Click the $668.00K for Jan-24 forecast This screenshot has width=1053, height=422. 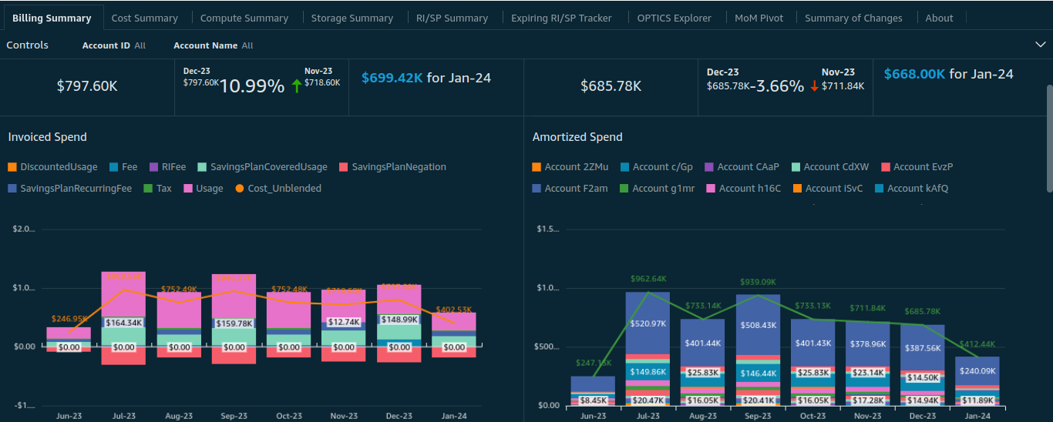948,74
